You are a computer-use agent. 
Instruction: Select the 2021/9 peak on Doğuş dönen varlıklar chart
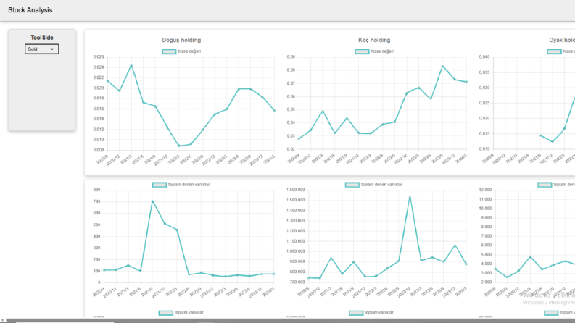(x=152, y=202)
